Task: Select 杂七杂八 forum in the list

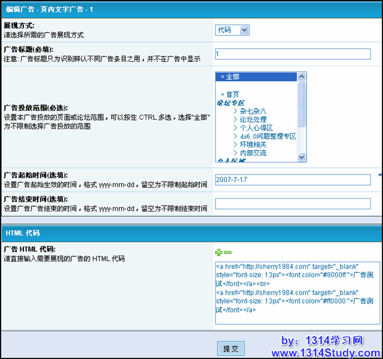Action: coord(253,111)
